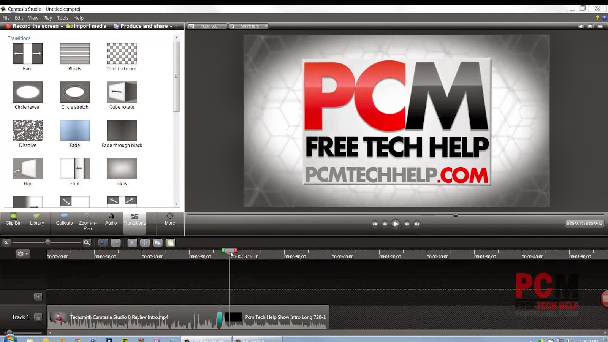Open the Edit menu
The height and width of the screenshot is (342, 608).
(19, 18)
